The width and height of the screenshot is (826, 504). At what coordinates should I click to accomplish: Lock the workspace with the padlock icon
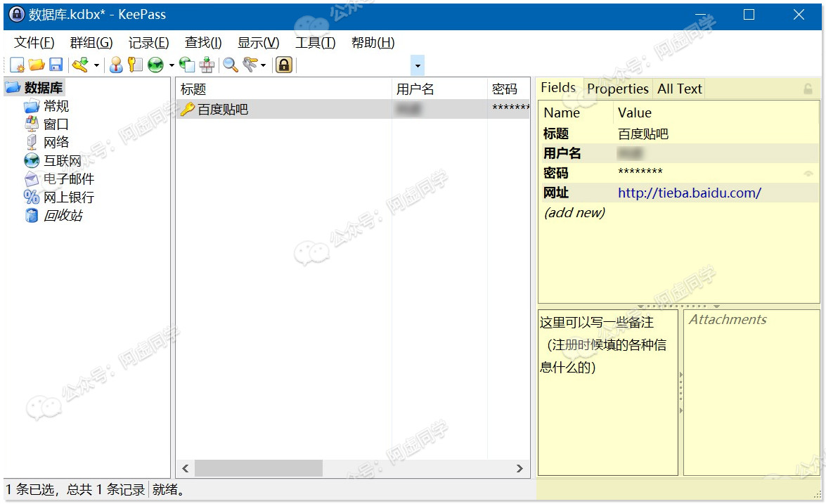point(284,65)
